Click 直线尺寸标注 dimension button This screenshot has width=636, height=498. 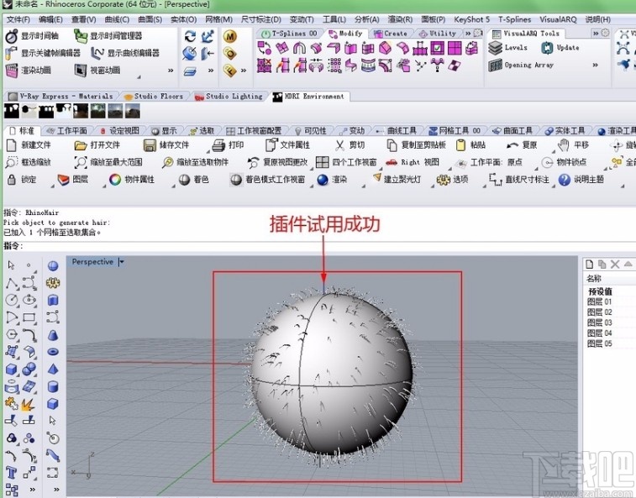519,179
